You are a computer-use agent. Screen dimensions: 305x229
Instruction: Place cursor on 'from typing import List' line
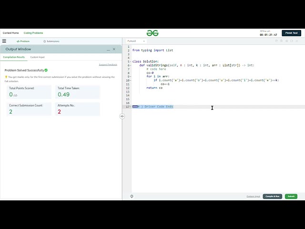pyautogui.click(x=152, y=50)
